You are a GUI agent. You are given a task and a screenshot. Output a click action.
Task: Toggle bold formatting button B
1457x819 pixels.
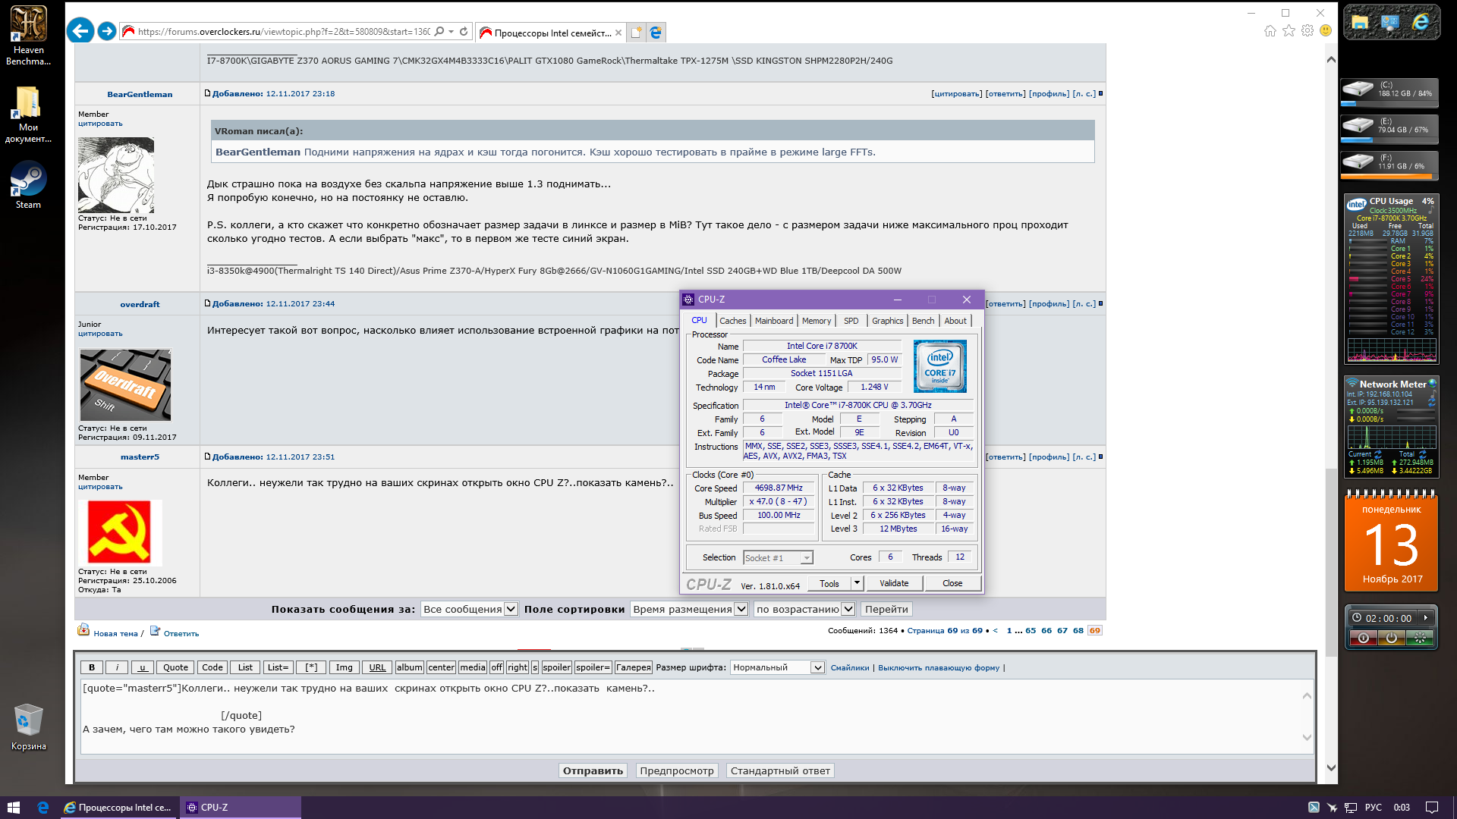[92, 667]
